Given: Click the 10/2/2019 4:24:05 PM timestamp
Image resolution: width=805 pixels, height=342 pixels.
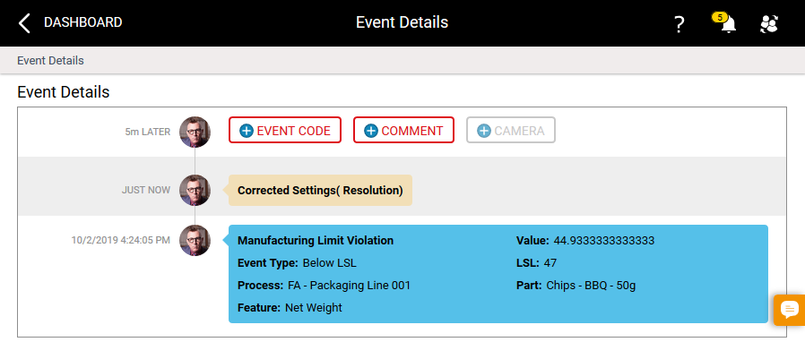Looking at the screenshot, I should pyautogui.click(x=121, y=240).
